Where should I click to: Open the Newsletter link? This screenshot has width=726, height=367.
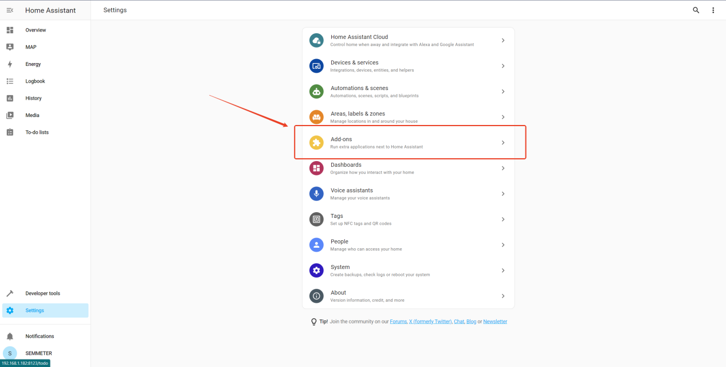click(495, 322)
